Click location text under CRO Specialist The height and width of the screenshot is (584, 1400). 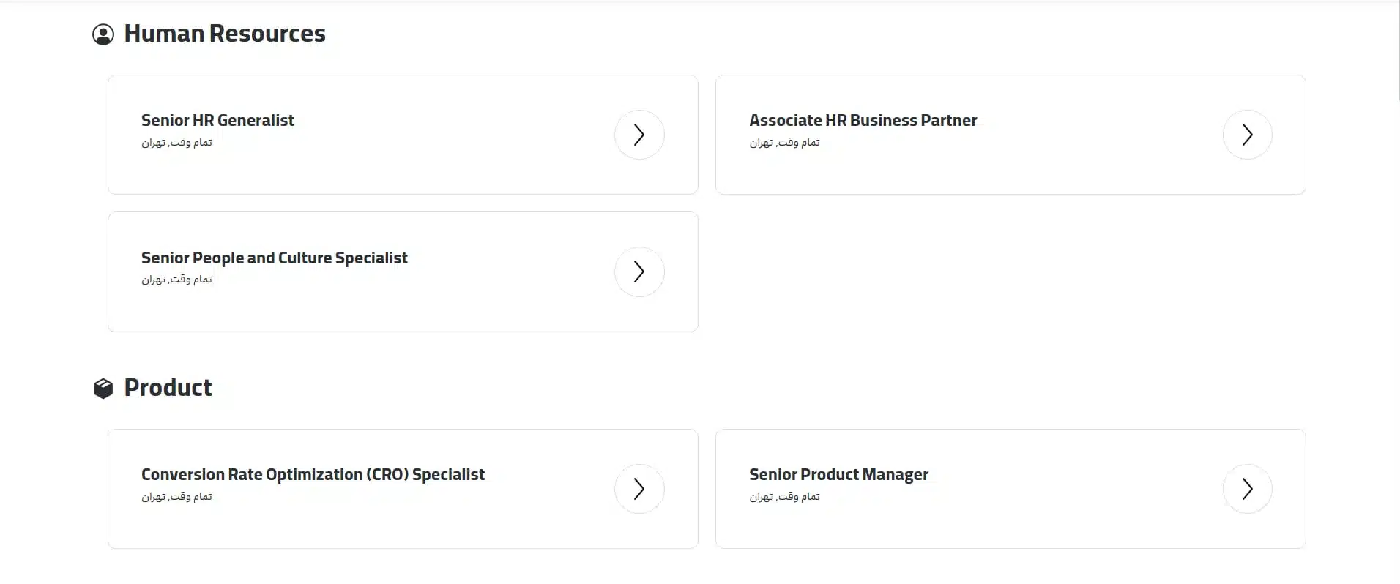pos(176,497)
